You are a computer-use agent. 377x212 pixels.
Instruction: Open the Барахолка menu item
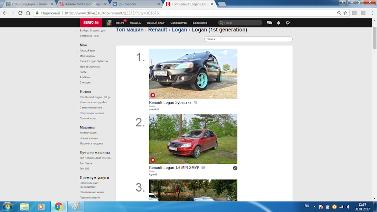[200, 23]
